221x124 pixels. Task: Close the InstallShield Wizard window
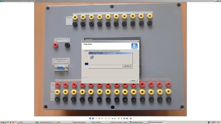coord(138,41)
